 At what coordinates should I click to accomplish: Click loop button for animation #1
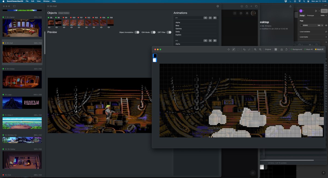coord(205,18)
